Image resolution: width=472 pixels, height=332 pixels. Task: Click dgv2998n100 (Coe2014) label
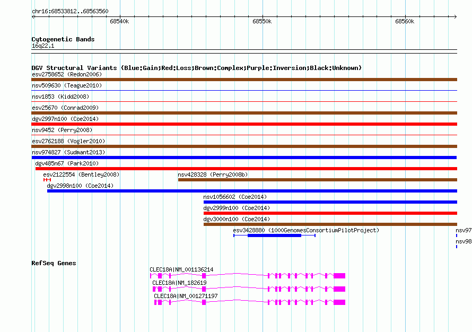[x=80, y=186]
